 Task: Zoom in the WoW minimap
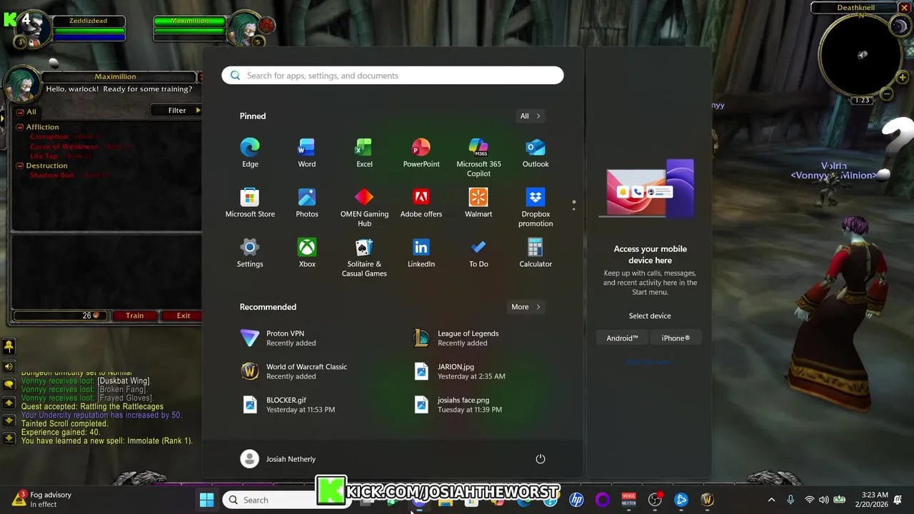pyautogui.click(x=903, y=77)
